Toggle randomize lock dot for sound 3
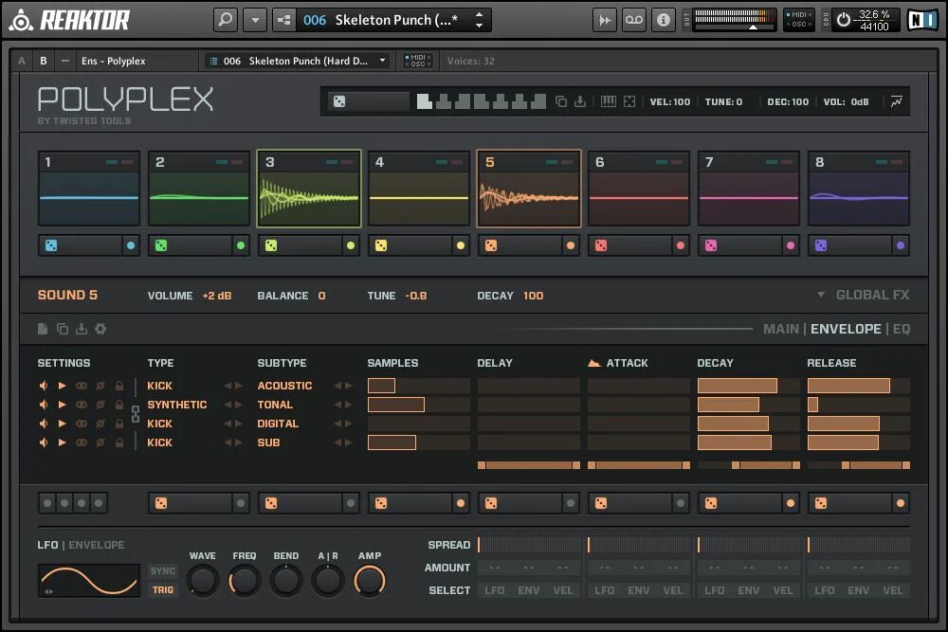Viewport: 948px width, 632px height. point(351,245)
